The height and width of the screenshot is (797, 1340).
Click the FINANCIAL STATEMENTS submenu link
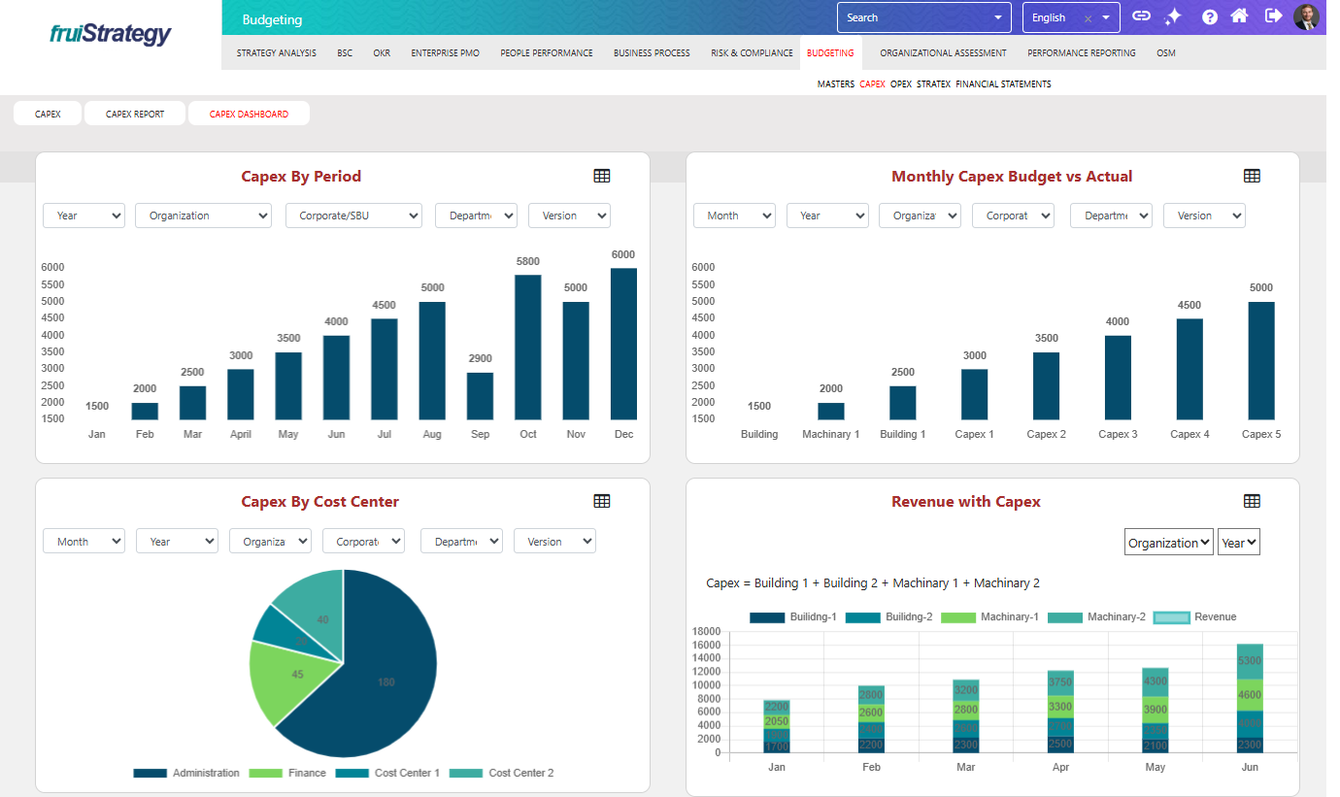[x=1003, y=84]
